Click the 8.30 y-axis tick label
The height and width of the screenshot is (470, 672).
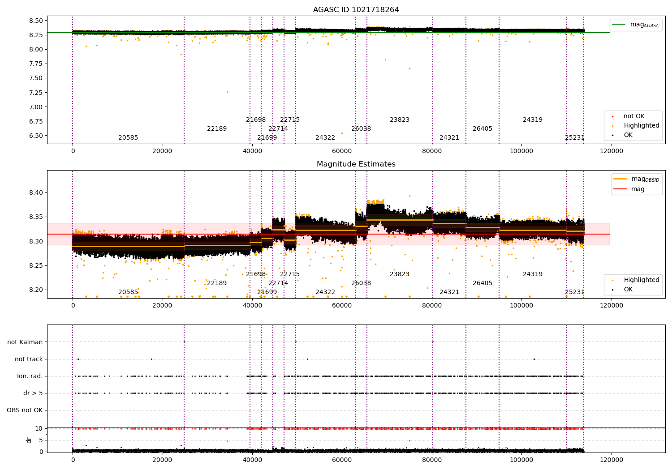pyautogui.click(x=35, y=241)
